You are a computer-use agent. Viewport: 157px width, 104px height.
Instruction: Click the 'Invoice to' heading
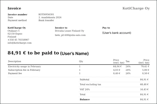click(61, 28)
